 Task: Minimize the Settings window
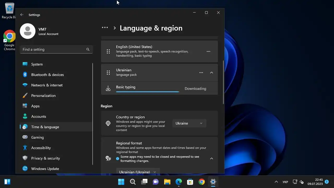coord(194,13)
